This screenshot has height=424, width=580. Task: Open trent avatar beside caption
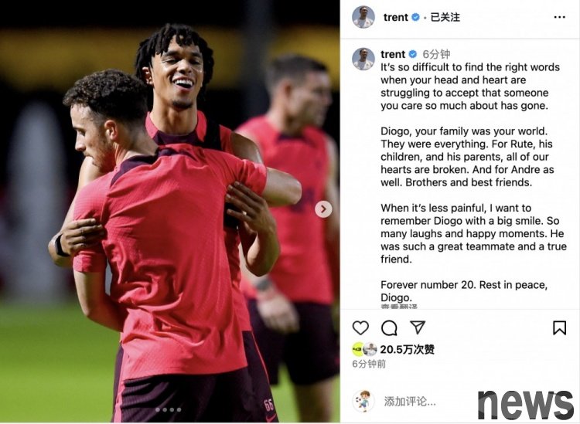click(363, 59)
